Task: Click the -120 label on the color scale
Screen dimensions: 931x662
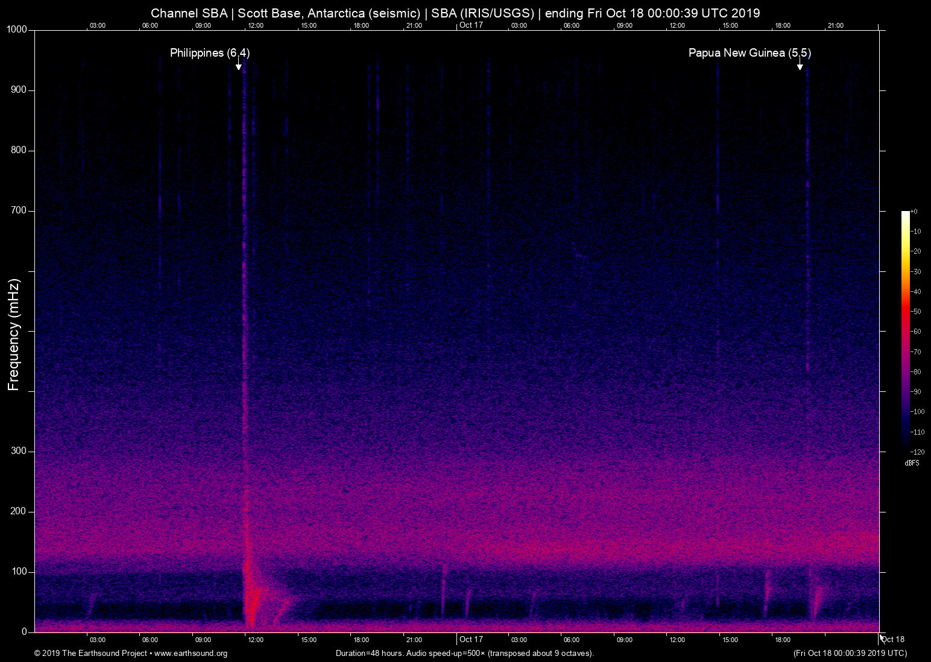Action: (x=918, y=452)
